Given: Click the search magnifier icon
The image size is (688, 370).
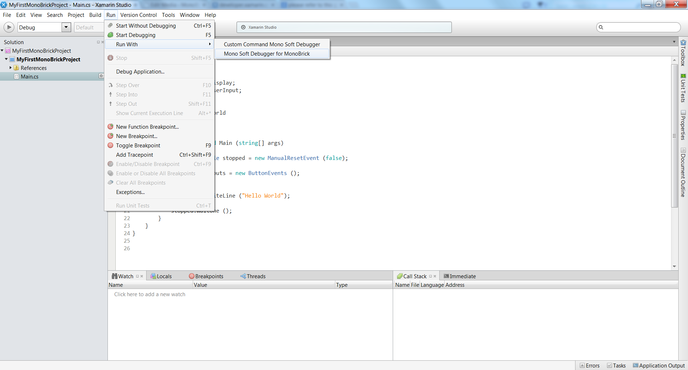Looking at the screenshot, I should point(601,27).
